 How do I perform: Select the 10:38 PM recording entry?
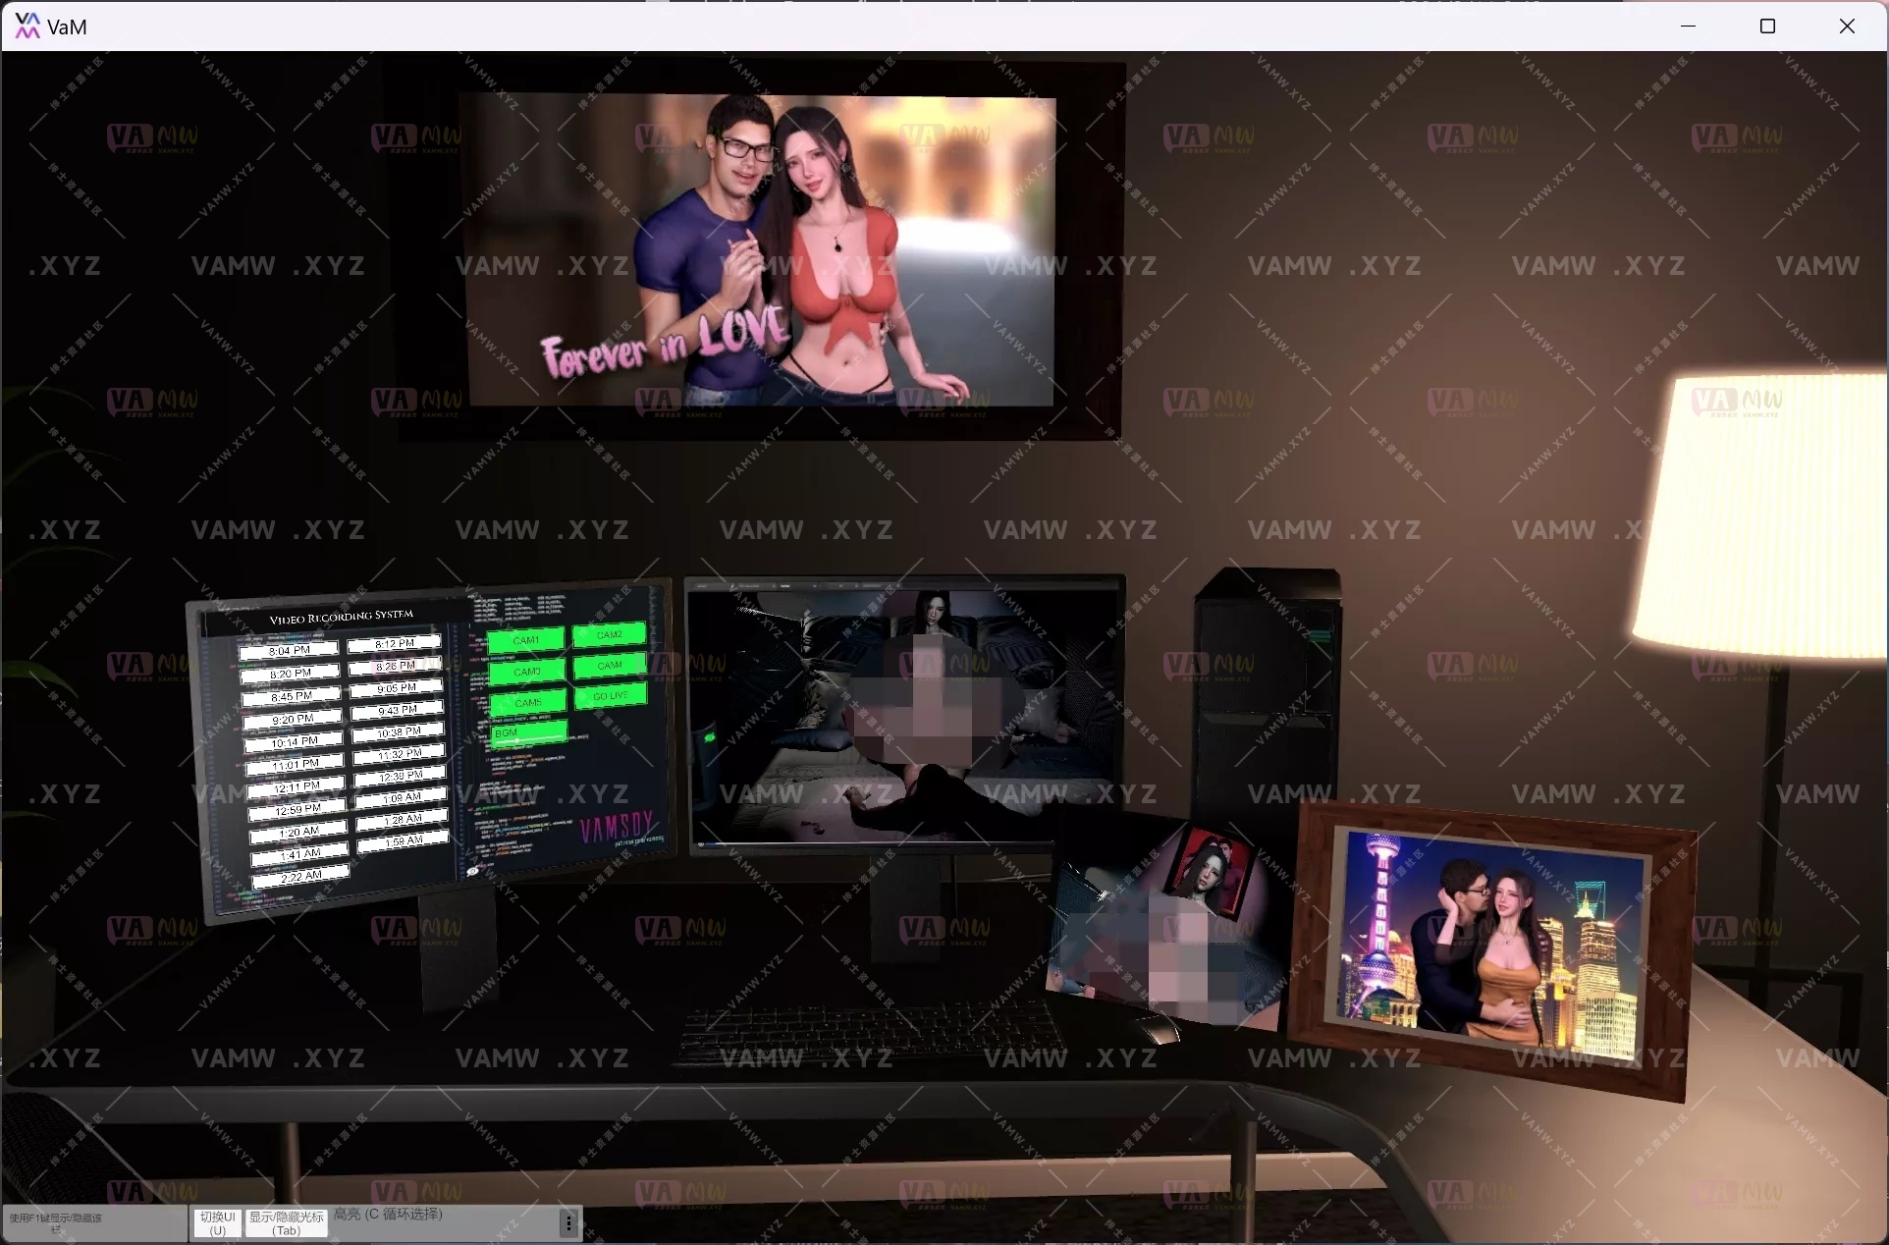(399, 733)
